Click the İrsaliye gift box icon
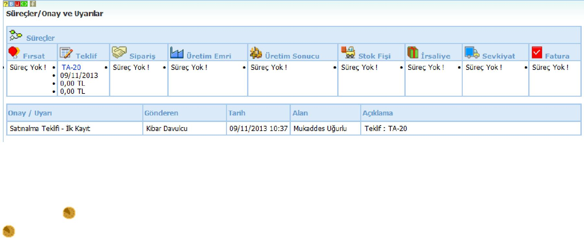 pyautogui.click(x=413, y=52)
